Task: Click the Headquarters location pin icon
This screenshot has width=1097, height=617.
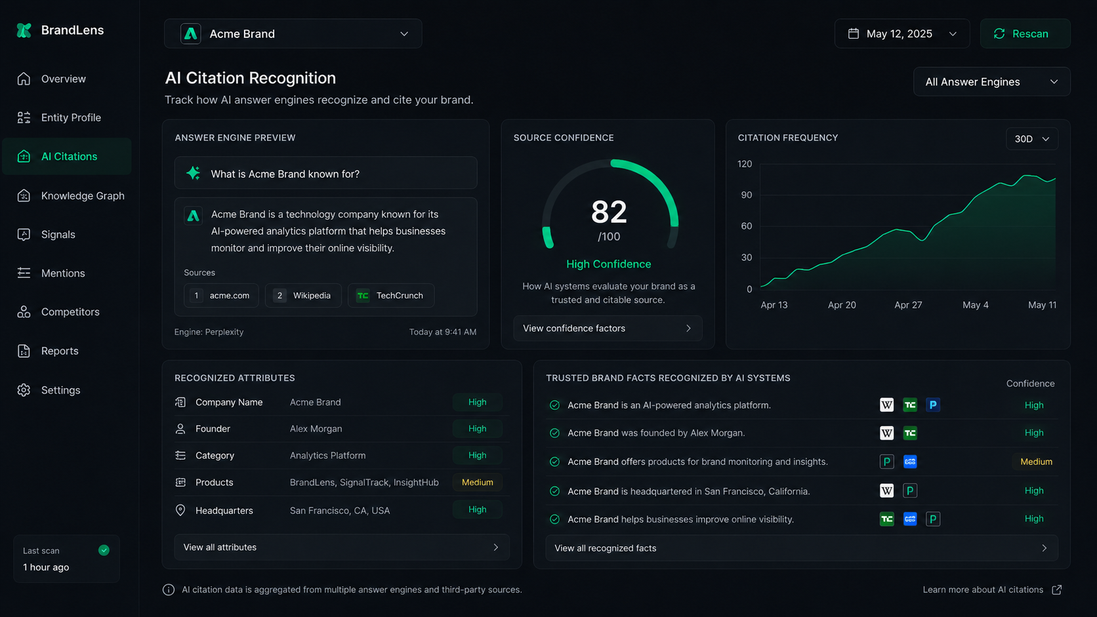Action: click(x=180, y=510)
